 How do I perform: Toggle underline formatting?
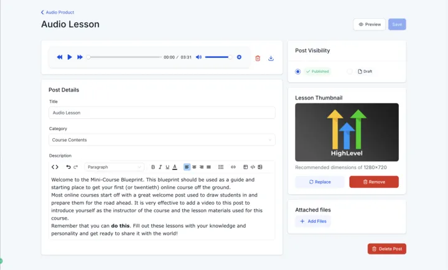point(167,167)
